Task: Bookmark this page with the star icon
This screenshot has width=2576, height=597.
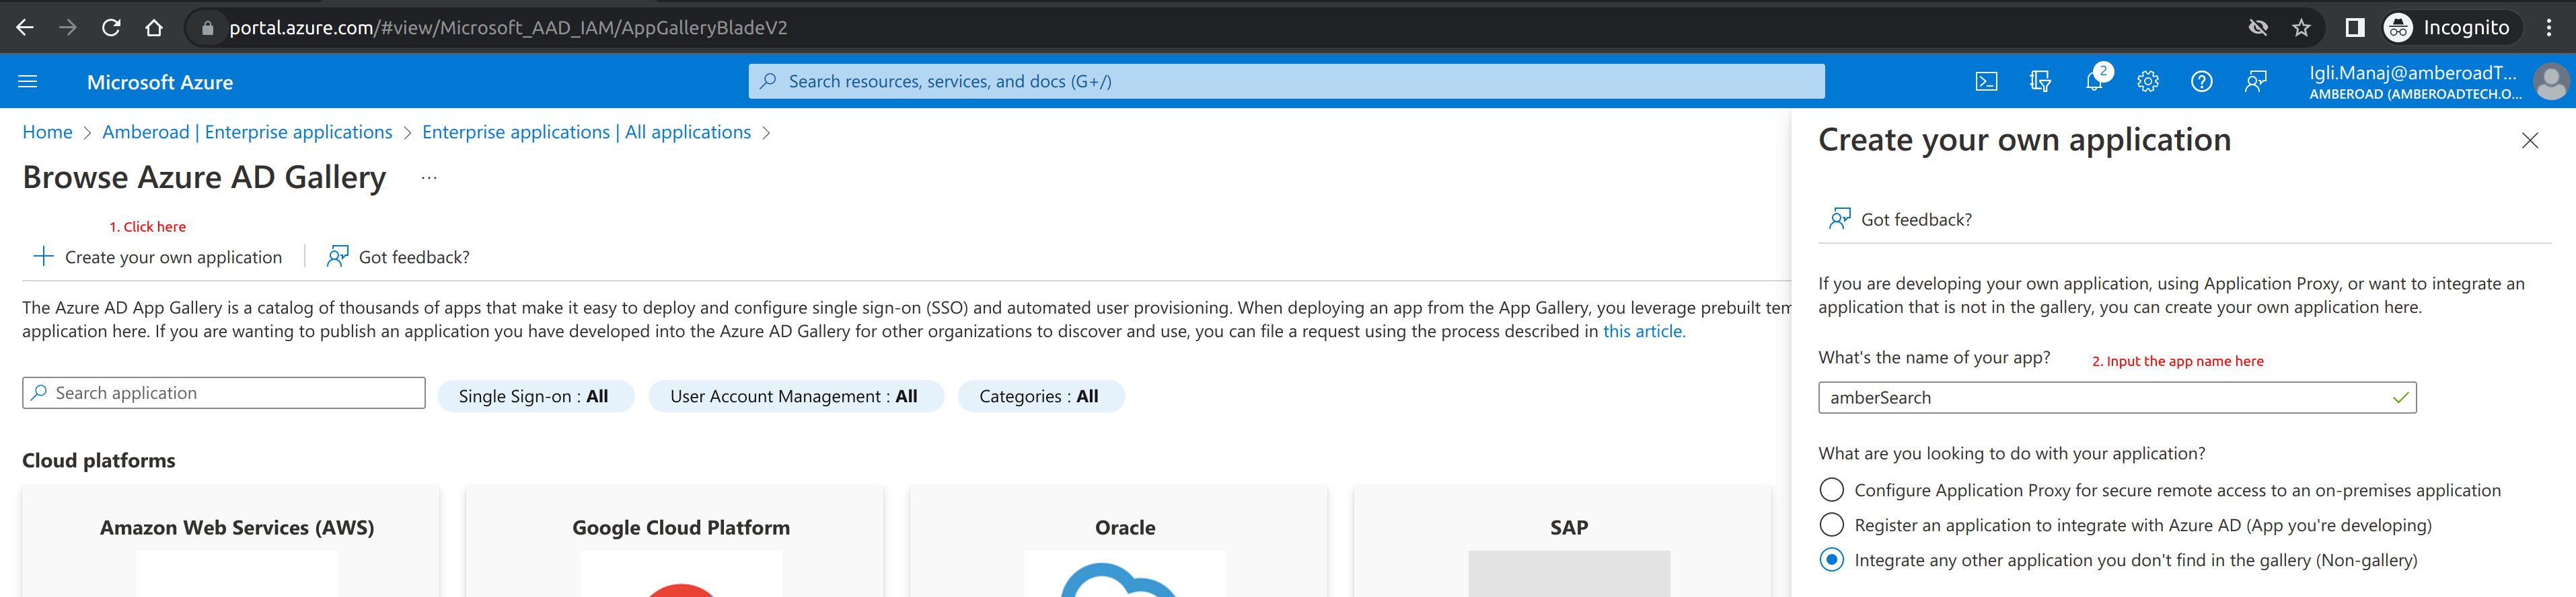Action: pyautogui.click(x=2301, y=28)
